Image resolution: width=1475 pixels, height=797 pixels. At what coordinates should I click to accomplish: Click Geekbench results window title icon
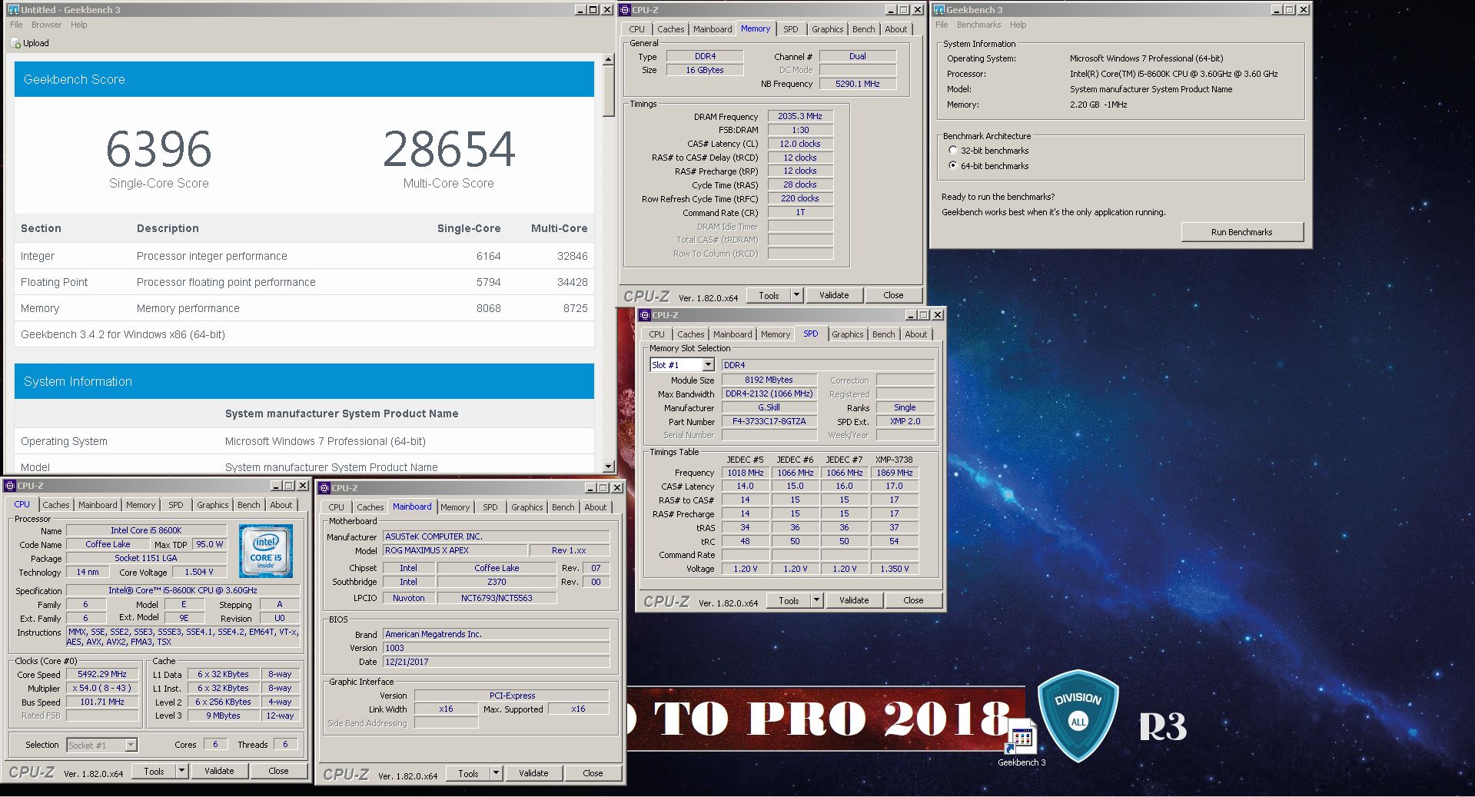coord(13,10)
